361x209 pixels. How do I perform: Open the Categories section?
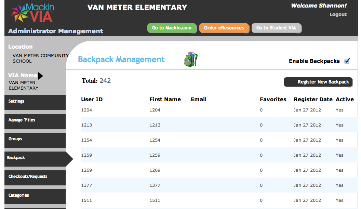(35, 196)
